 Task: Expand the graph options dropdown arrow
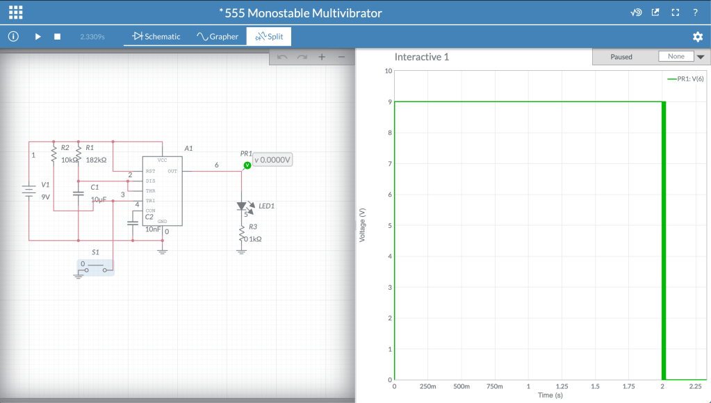[701, 57]
